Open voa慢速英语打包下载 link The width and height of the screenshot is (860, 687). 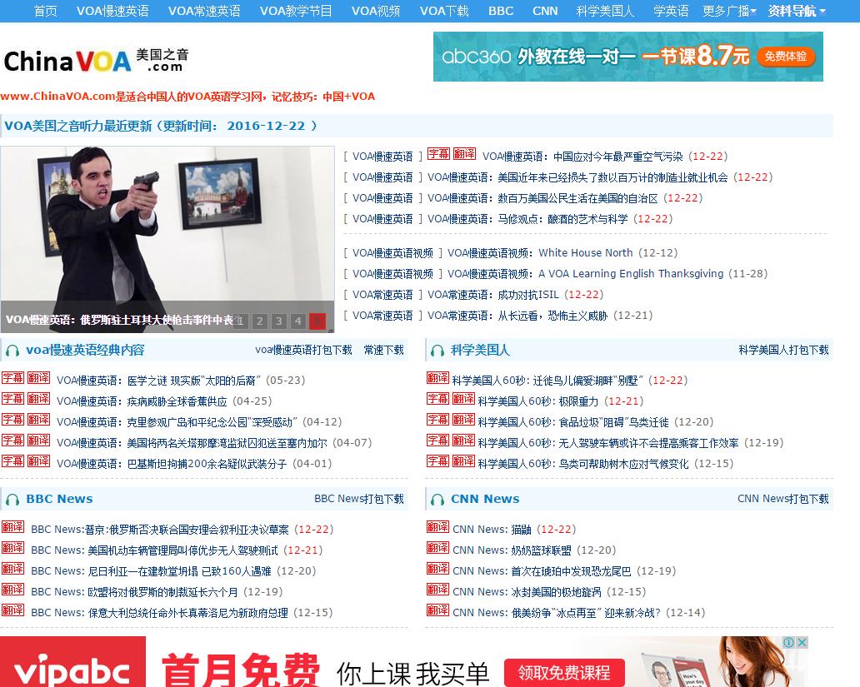click(303, 350)
